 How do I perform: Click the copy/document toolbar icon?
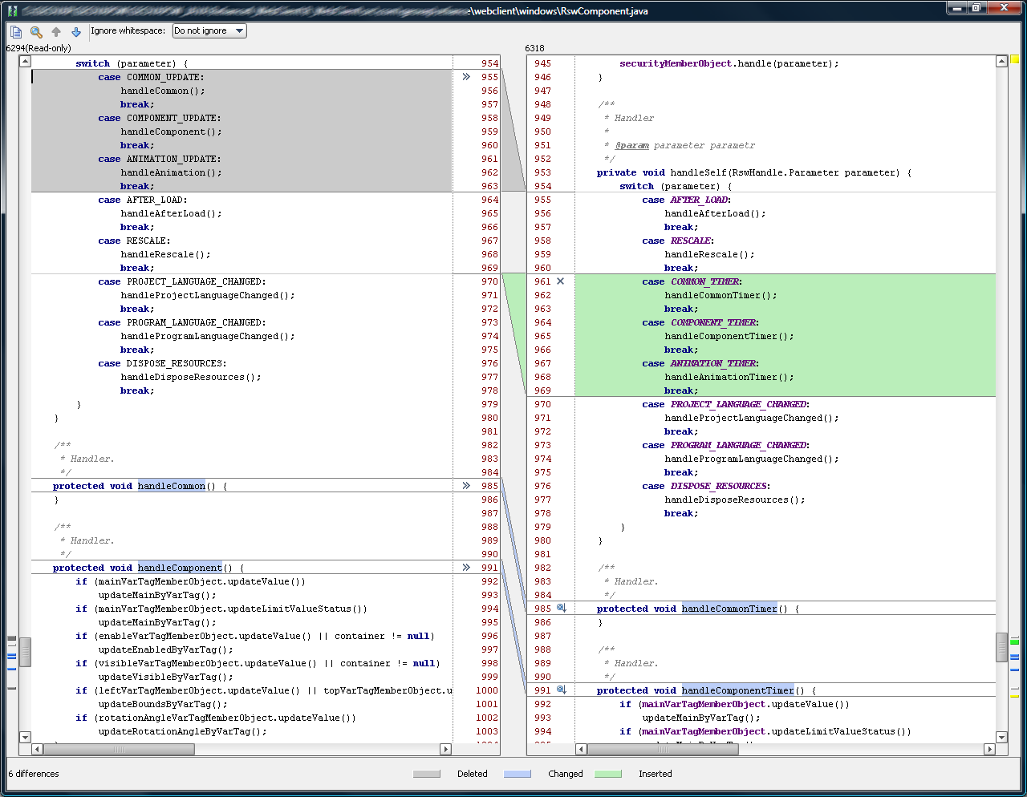click(x=16, y=31)
